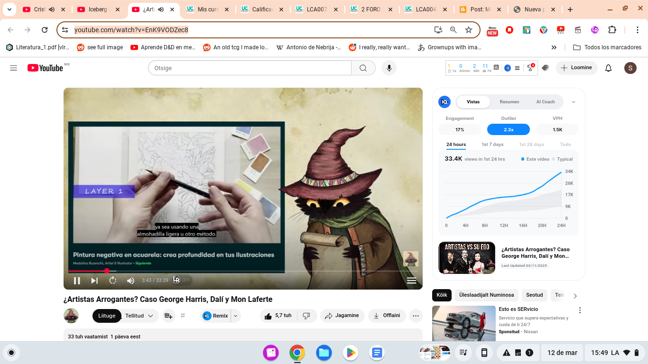648x364 pixels.
Task: Click the Jagamine share button
Action: pyautogui.click(x=343, y=316)
